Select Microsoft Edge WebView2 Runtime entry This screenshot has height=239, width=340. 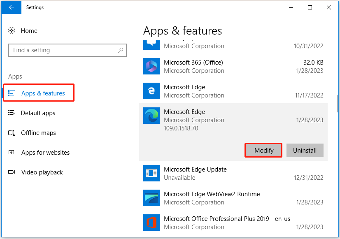[x=233, y=198]
